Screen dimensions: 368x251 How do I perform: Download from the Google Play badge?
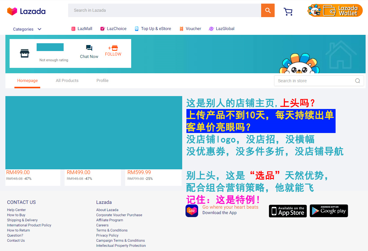pyautogui.click(x=329, y=211)
